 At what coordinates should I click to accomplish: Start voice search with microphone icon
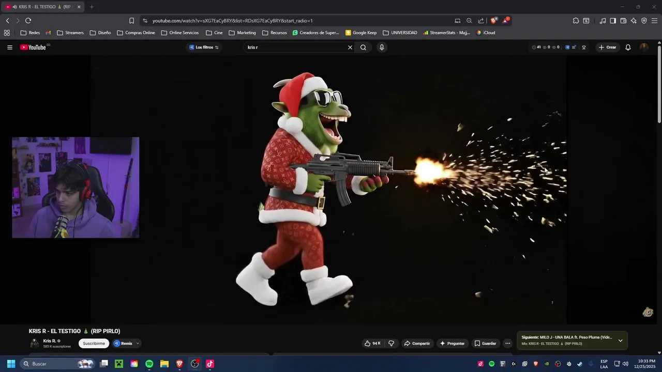382,47
